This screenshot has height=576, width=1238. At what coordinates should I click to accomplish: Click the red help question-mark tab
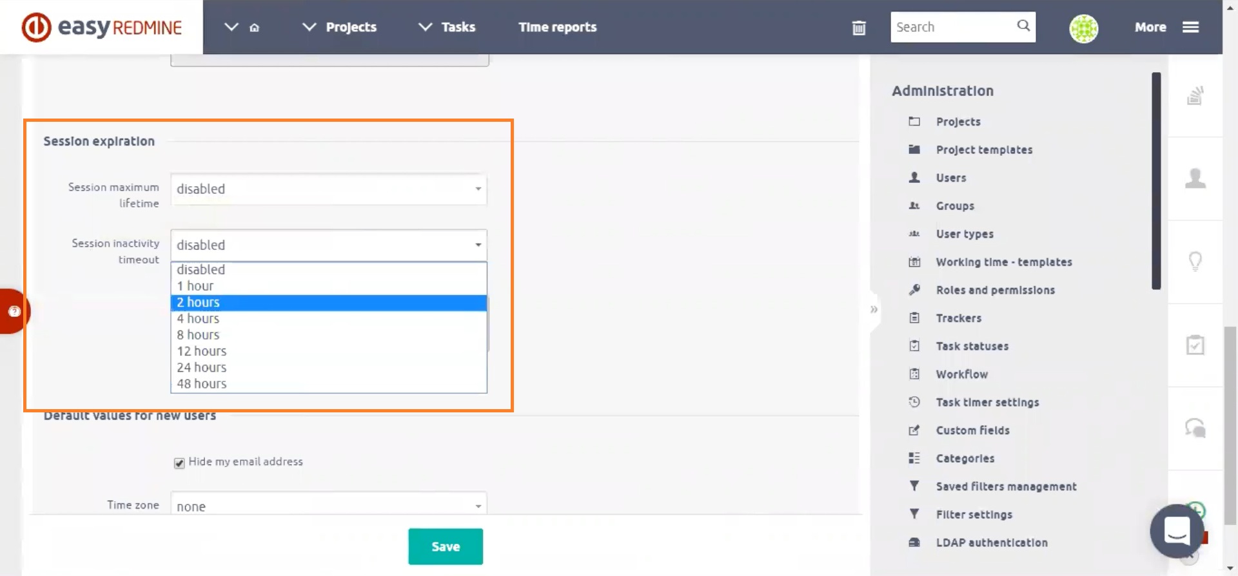click(x=14, y=311)
